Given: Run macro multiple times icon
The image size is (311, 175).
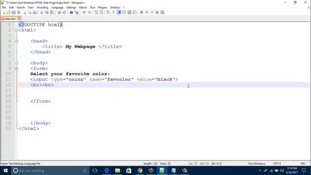Looking at the screenshot, I should click(x=157, y=12).
